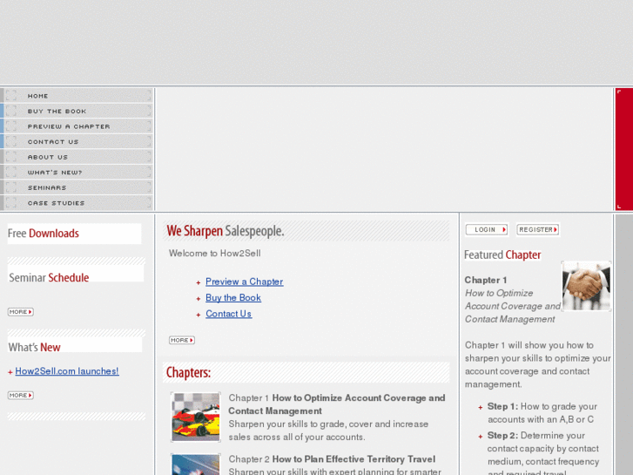This screenshot has width=633, height=475.
Task: Click How to Plan Effective Territory Travel title
Action: (354, 458)
